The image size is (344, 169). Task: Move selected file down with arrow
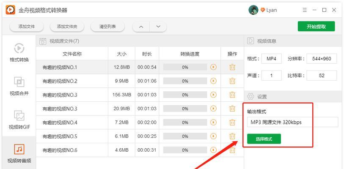coord(158,27)
